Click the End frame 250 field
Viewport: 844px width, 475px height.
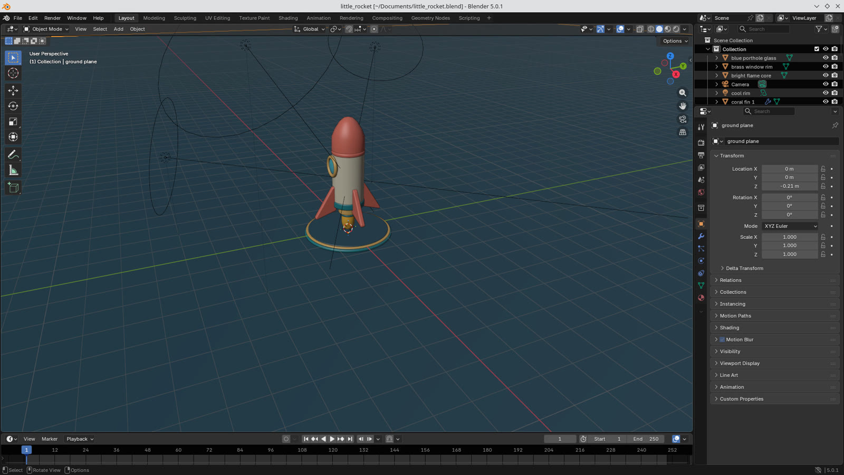click(646, 439)
